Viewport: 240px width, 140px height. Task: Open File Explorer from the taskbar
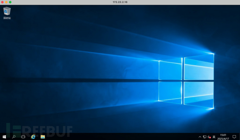(43, 137)
